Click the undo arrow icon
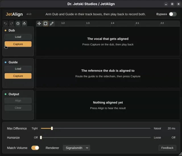182x156 pixels. click(x=5, y=24)
